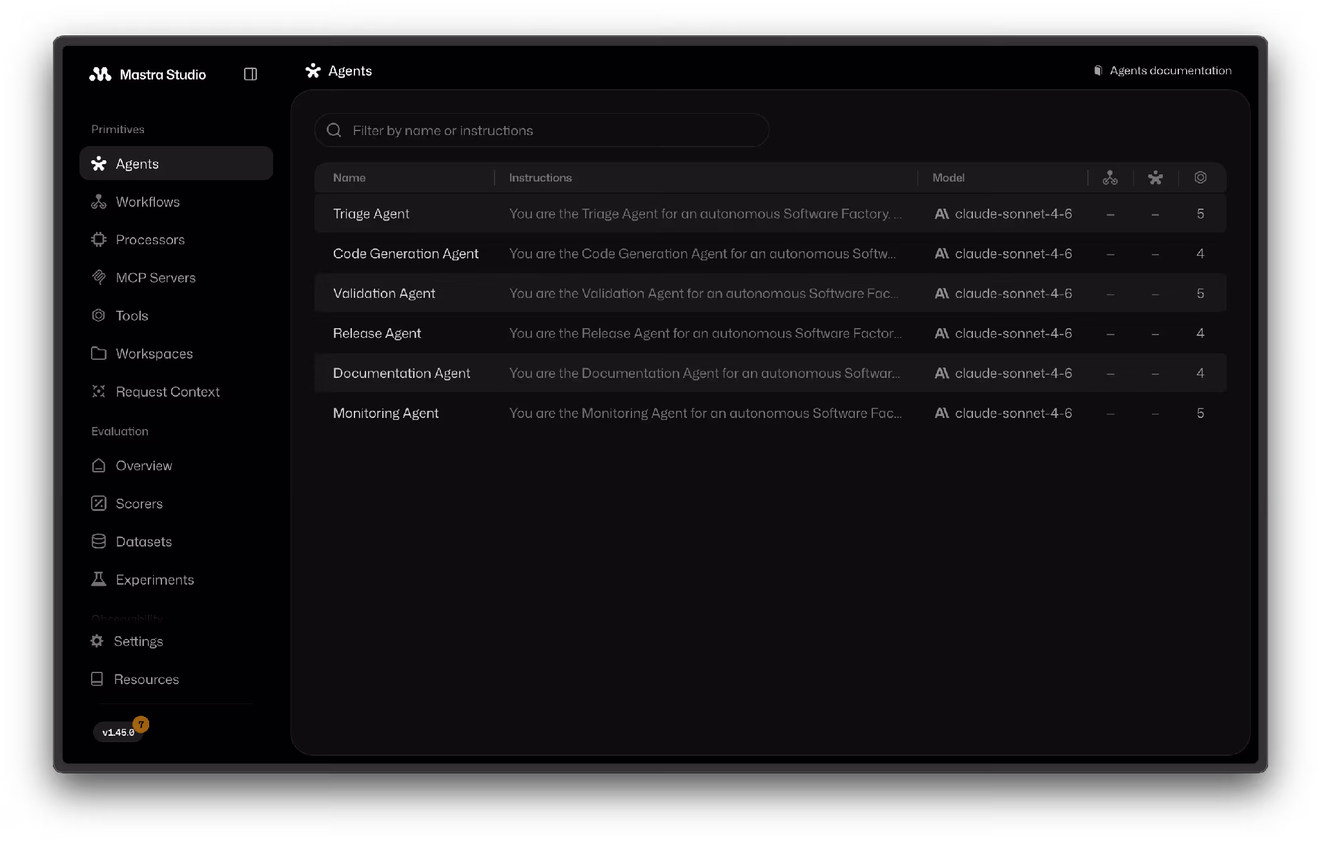The width and height of the screenshot is (1321, 843).
Task: Click the v1.45.0 version badge
Action: tap(118, 733)
